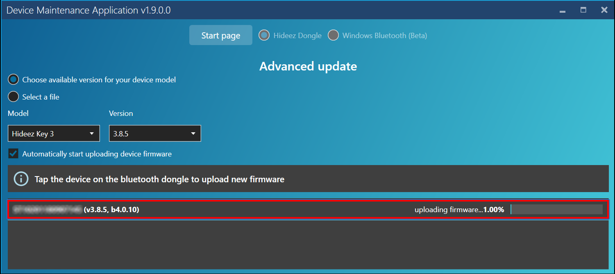Click the blurred device serial number

pos(47,210)
